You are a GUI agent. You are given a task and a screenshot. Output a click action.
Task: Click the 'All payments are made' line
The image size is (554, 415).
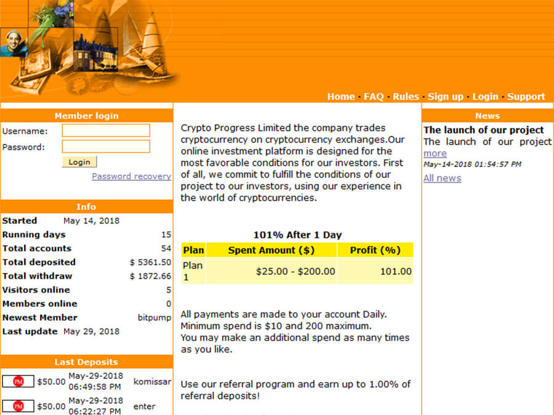[x=284, y=314]
